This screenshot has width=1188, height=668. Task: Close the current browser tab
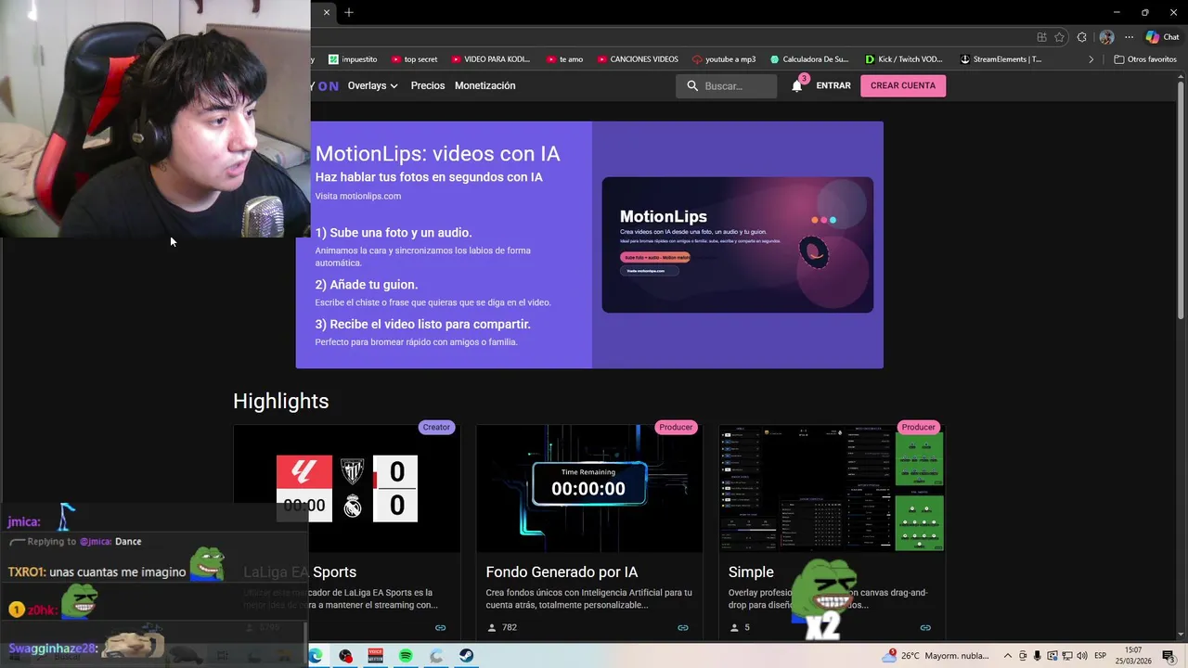327,12
